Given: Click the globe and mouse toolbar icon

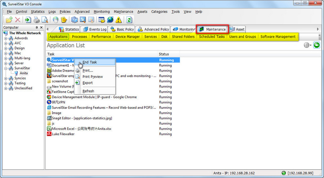Looking at the screenshot, I should pos(55,20).
